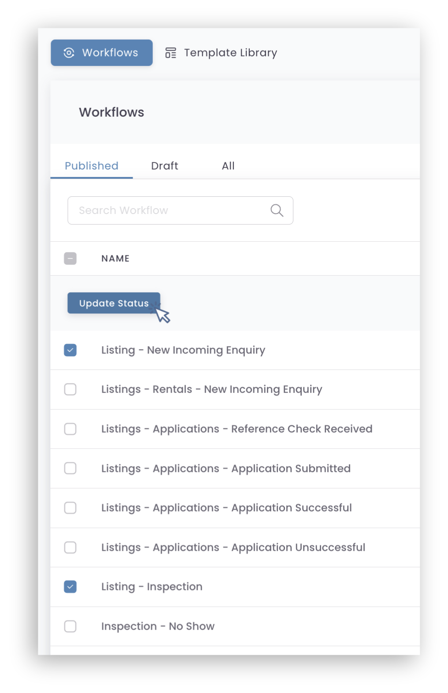The image size is (448, 693).
Task: Toggle the select-all header checkbox
Action: click(70, 258)
